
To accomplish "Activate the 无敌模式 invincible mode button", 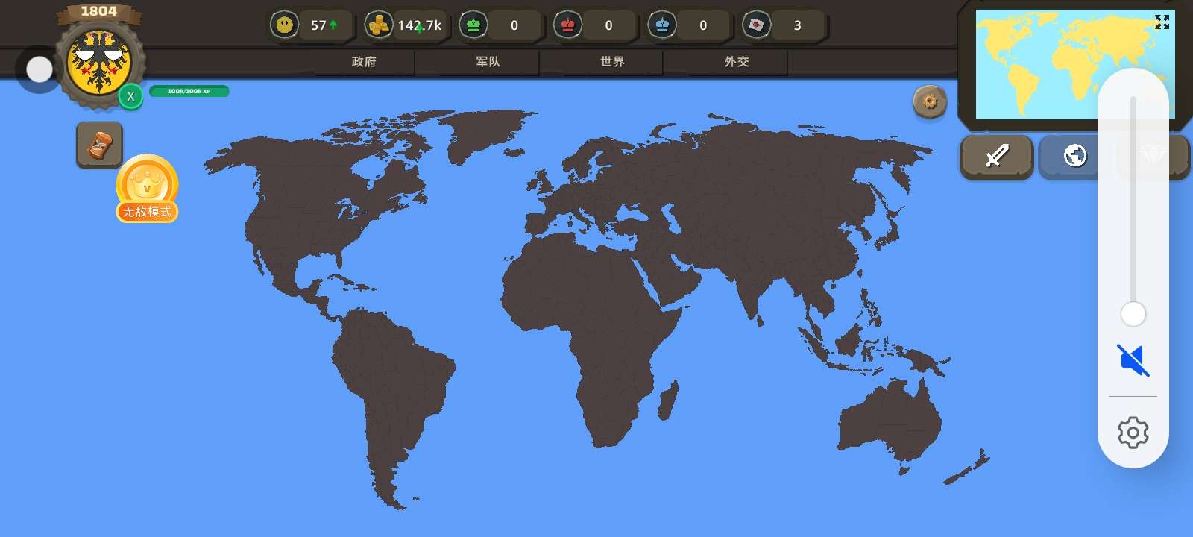I will (147, 189).
